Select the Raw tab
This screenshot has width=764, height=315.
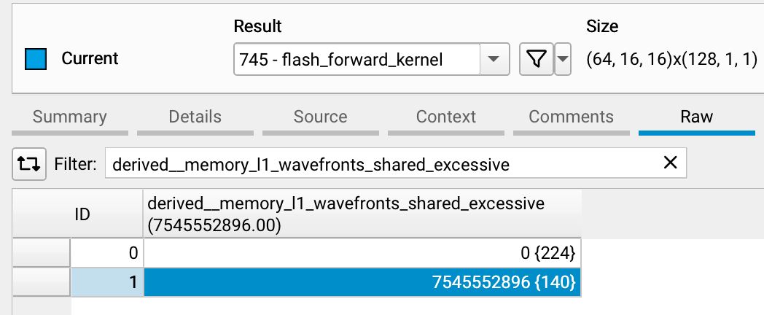coord(696,117)
